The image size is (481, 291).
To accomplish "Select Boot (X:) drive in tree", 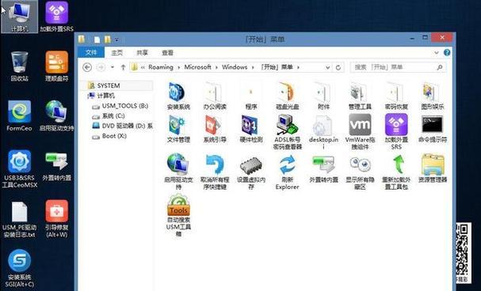I will coord(110,136).
